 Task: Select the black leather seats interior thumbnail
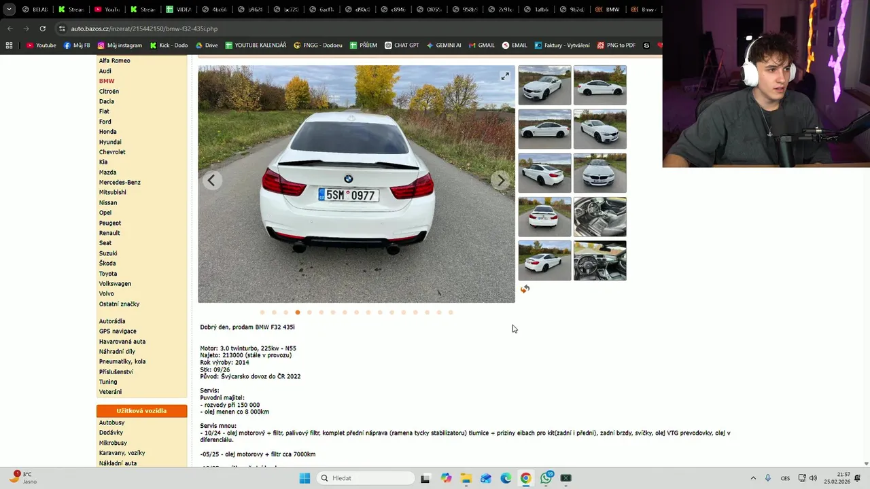(x=599, y=217)
